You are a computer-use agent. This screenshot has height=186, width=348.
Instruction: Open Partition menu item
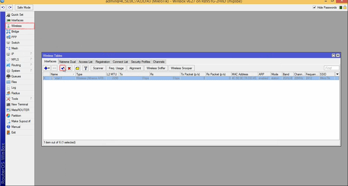coord(20,116)
